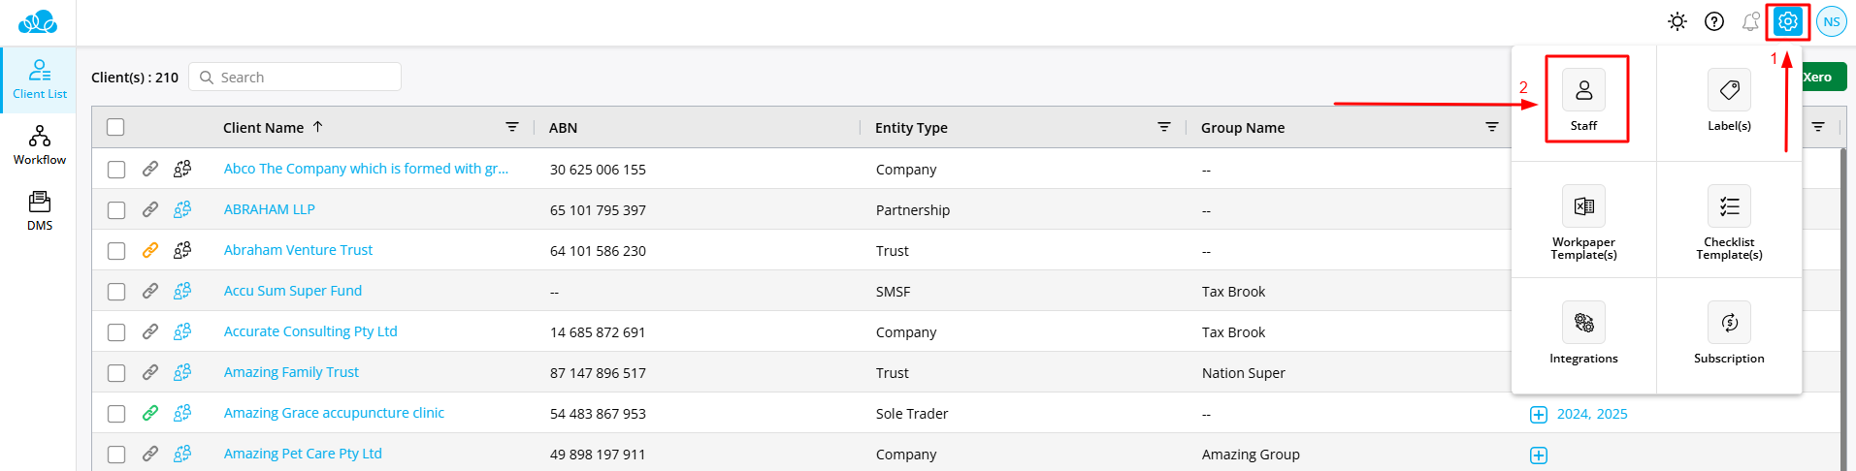Viewport: 1856px width, 471px height.
Task: Tick the checkbox for ABRAHAM LLP
Action: coord(116,210)
